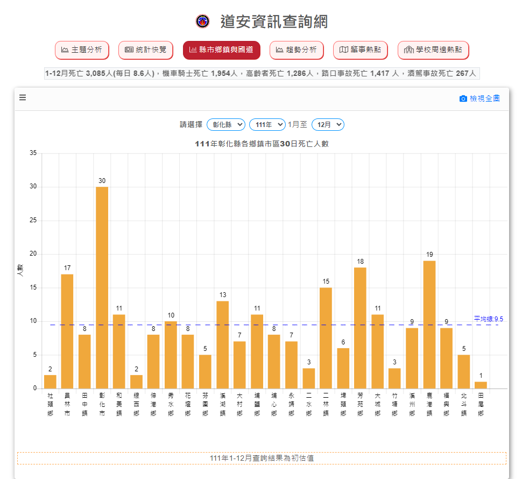Click the 平均線:9.5 average line label

click(x=488, y=319)
